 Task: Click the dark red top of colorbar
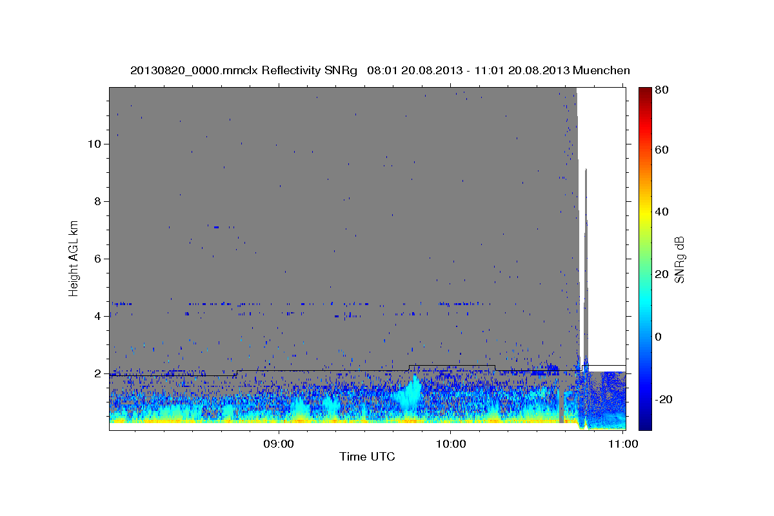645,92
